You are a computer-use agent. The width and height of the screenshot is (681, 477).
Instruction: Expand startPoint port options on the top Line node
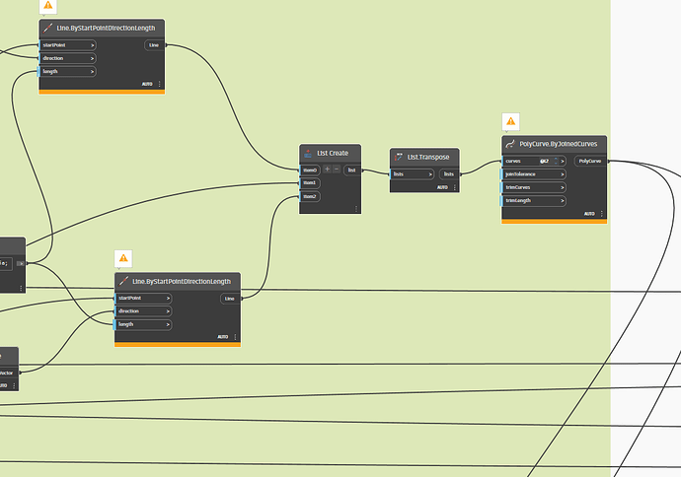pos(93,45)
